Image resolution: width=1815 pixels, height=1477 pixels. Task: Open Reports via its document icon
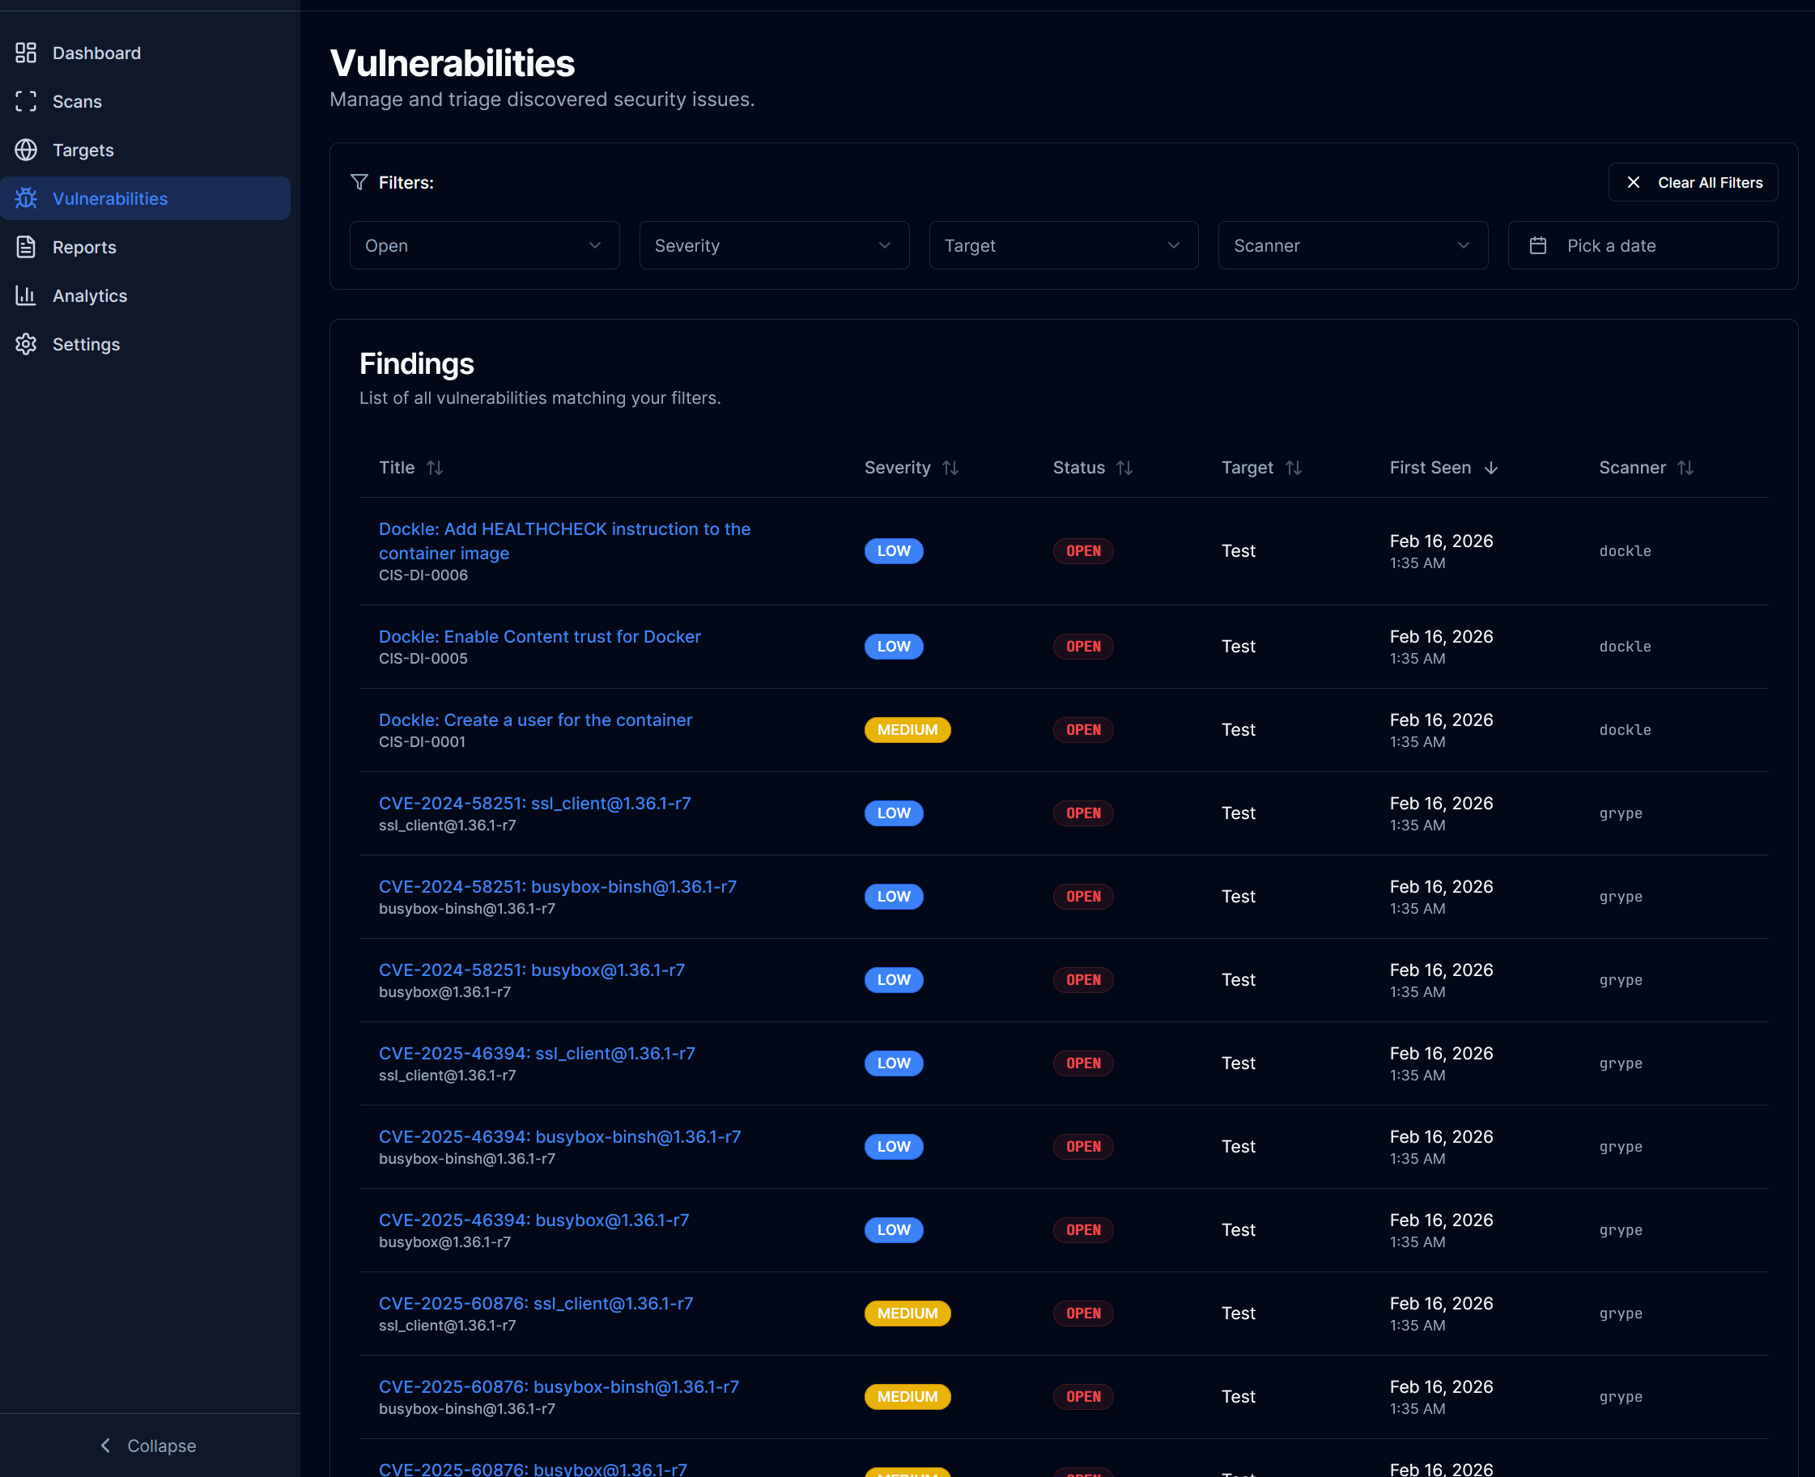coord(26,247)
